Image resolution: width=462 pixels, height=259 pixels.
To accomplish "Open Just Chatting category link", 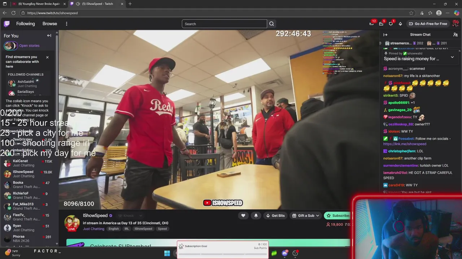I will 93,229.
